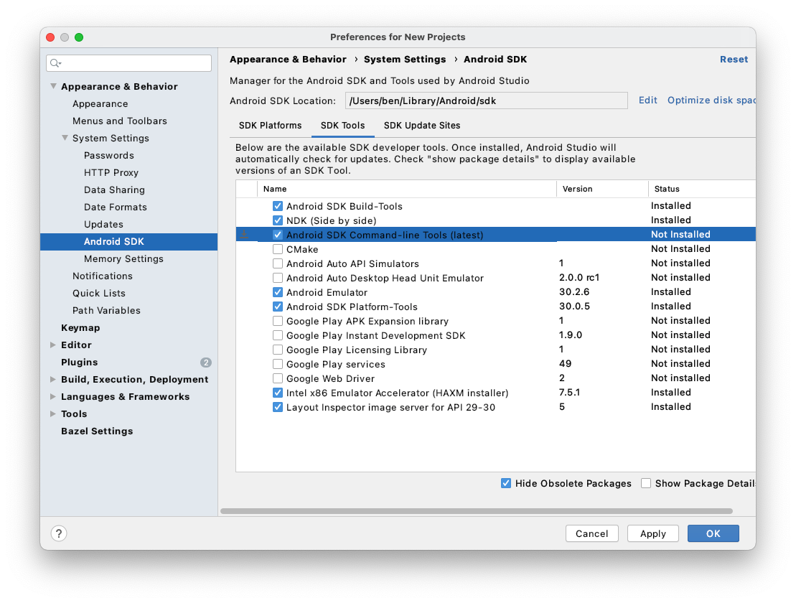Select Updates in the sidebar
796x603 pixels.
(x=103, y=225)
